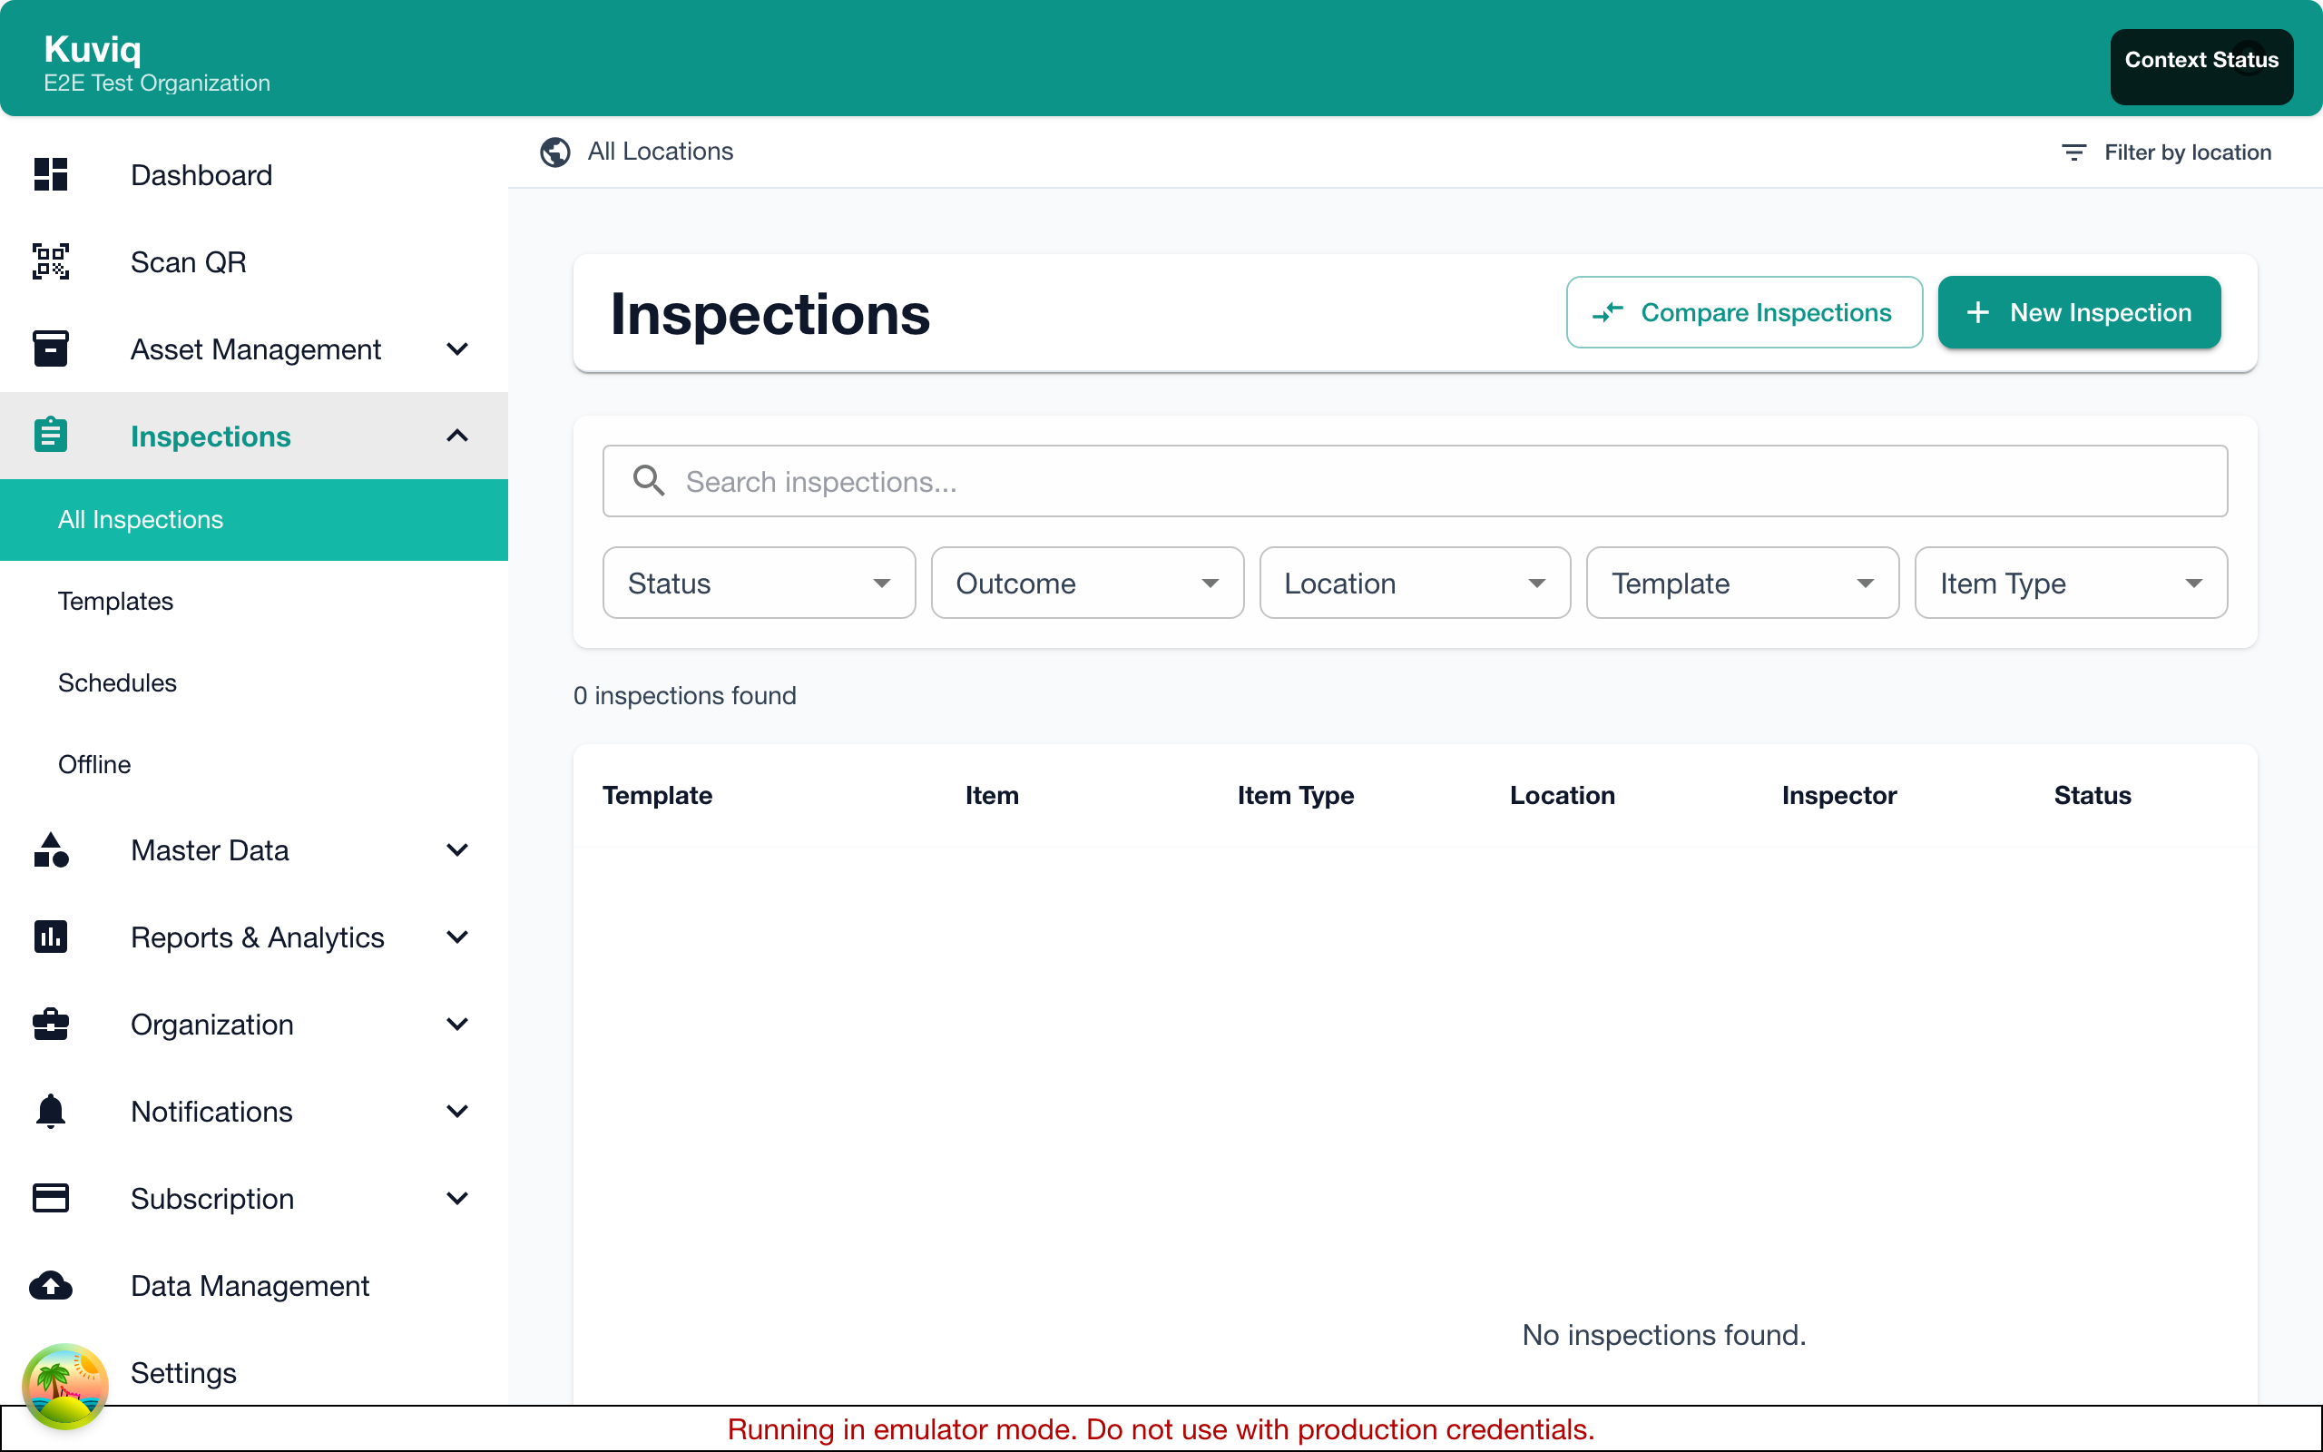
Task: Click the plus icon on New Inspection
Action: pos(1977,312)
